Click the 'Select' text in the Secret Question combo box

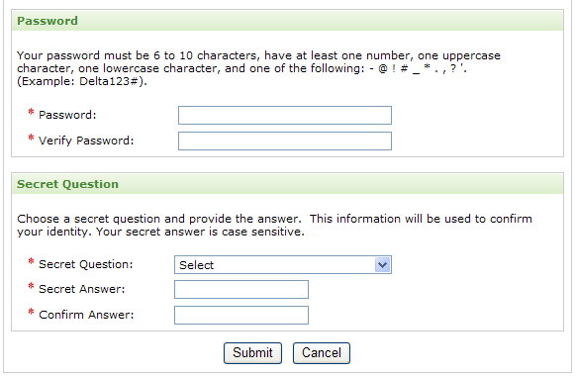point(196,265)
